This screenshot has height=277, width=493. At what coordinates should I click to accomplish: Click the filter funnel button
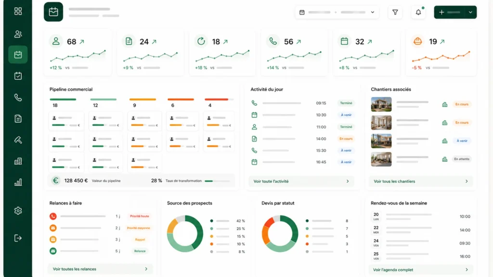395,12
